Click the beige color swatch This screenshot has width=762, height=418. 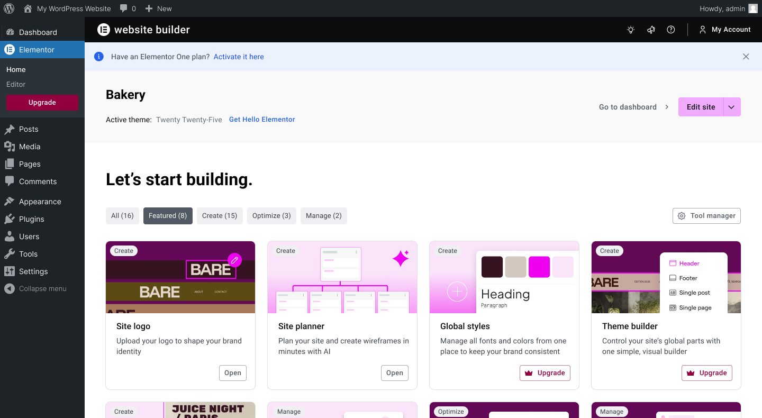coord(516,267)
